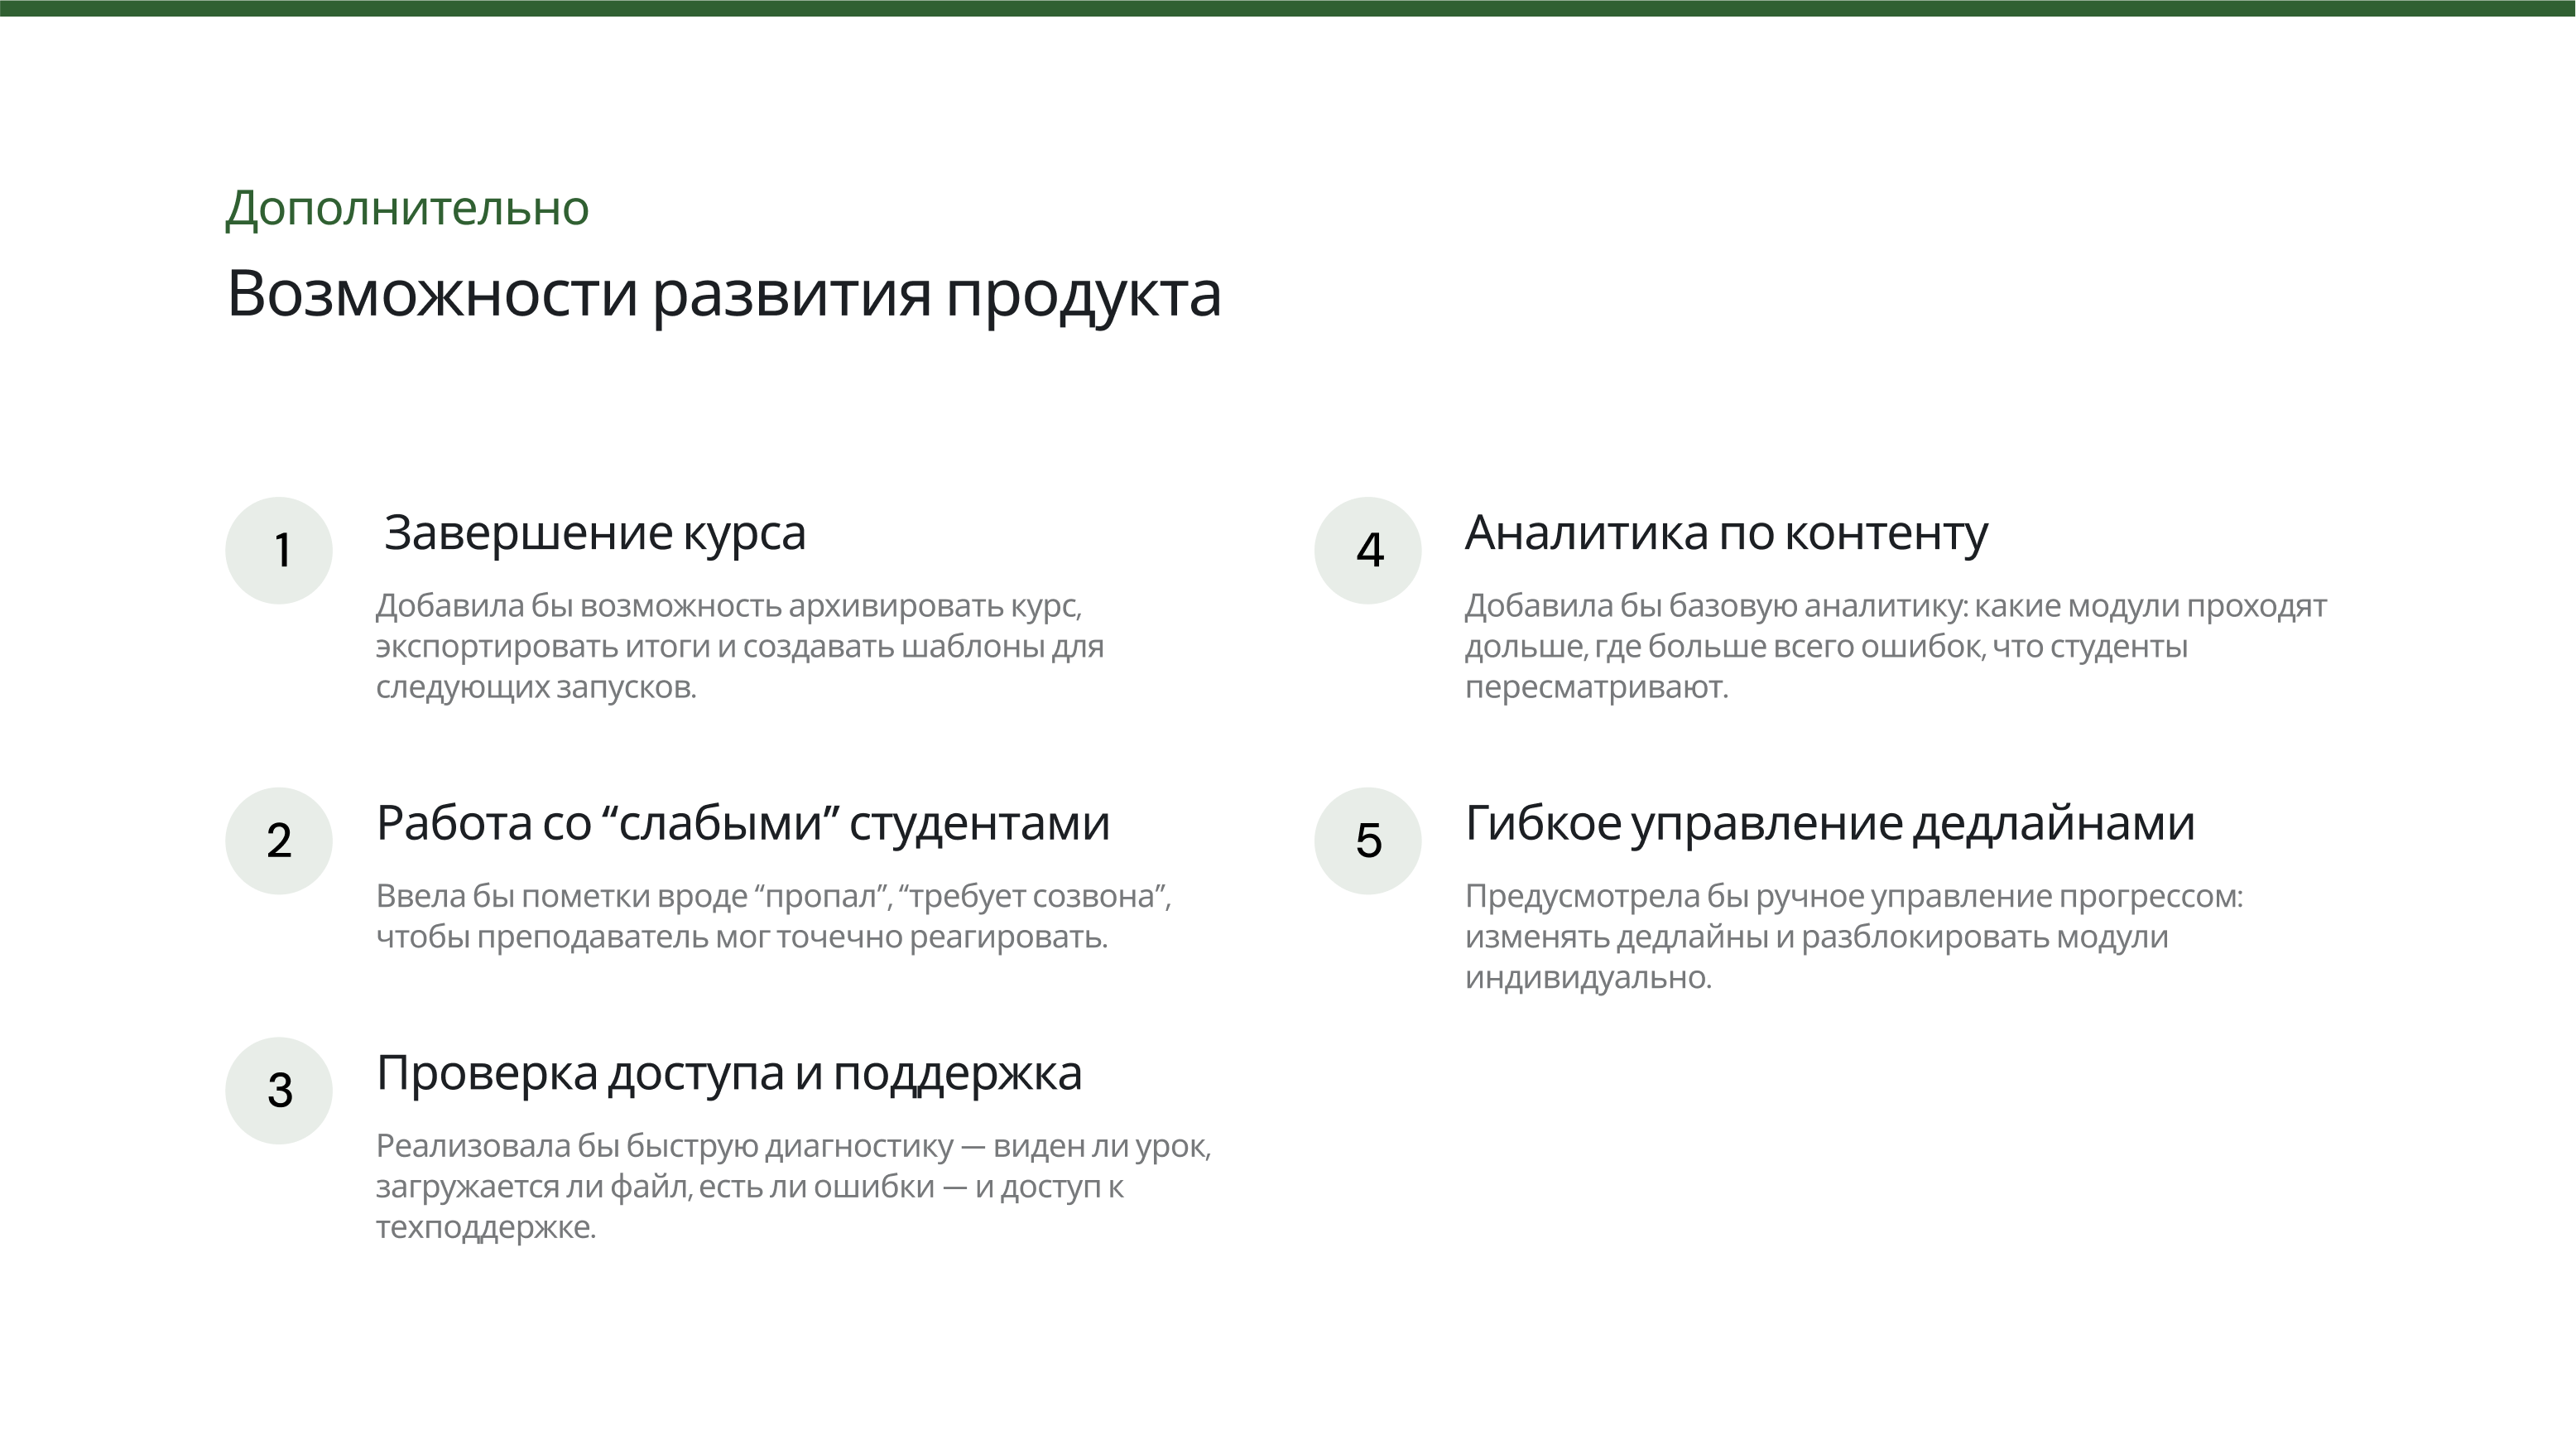
Task: Click the number 2 circle badge
Action: 278,841
